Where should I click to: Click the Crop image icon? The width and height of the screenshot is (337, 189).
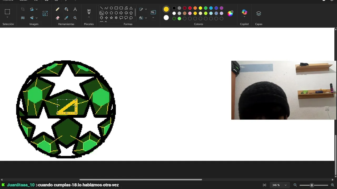click(x=23, y=9)
